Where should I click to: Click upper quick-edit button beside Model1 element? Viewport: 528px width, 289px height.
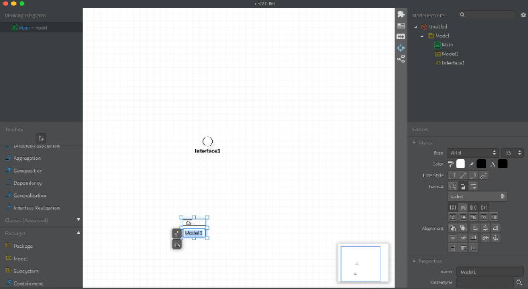click(177, 234)
